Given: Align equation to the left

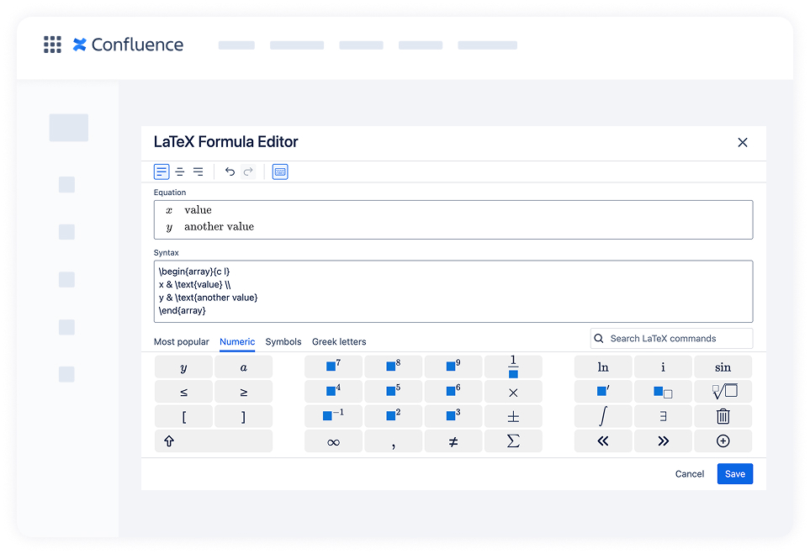Looking at the screenshot, I should point(161,172).
